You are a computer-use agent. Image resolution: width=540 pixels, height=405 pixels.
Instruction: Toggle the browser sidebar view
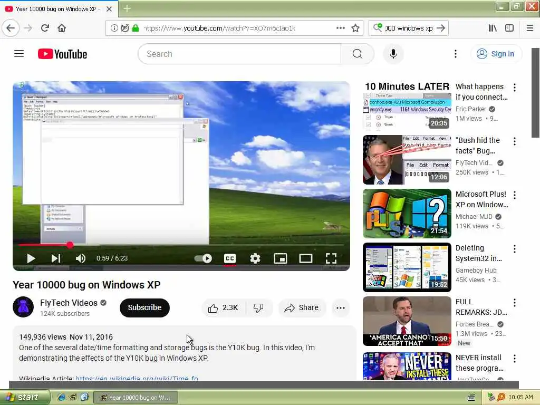(x=509, y=28)
